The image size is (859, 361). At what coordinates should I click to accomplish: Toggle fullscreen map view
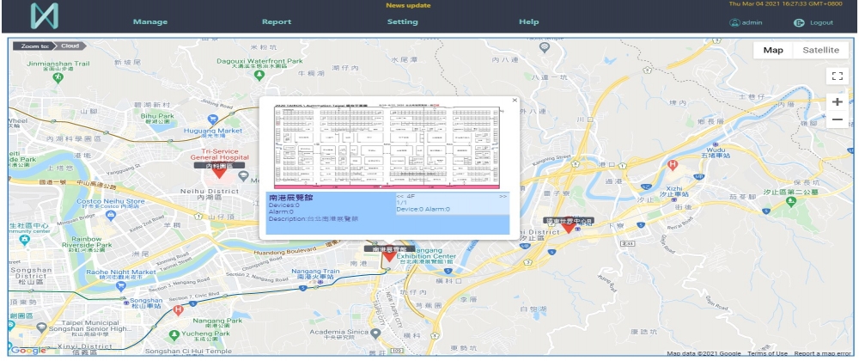pyautogui.click(x=837, y=76)
